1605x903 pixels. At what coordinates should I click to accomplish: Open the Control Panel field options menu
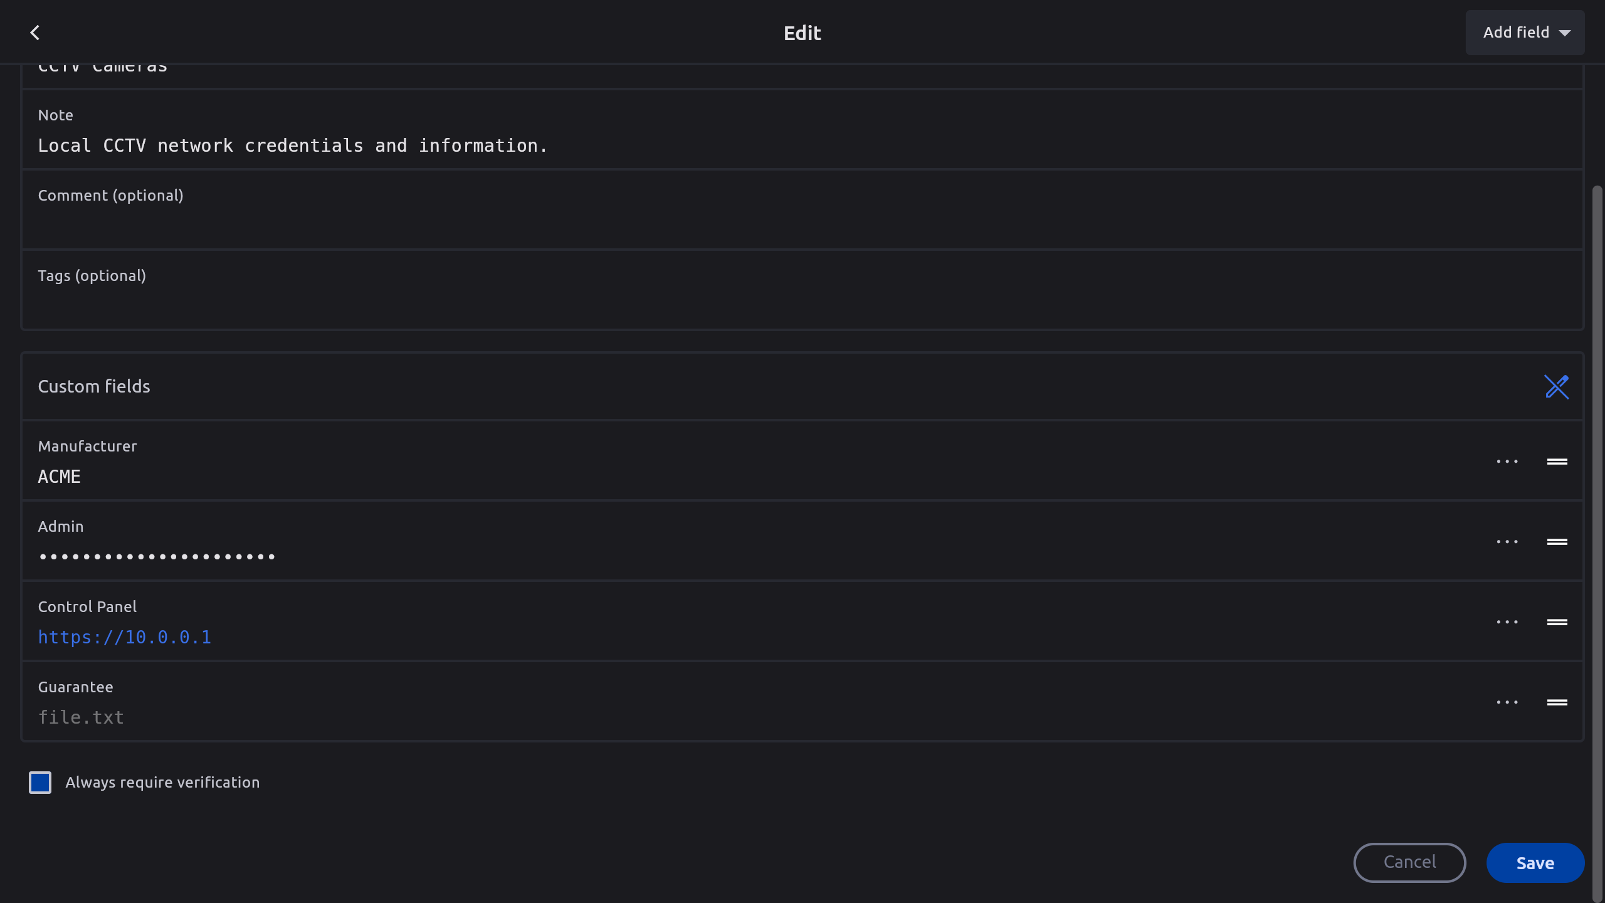click(1507, 622)
